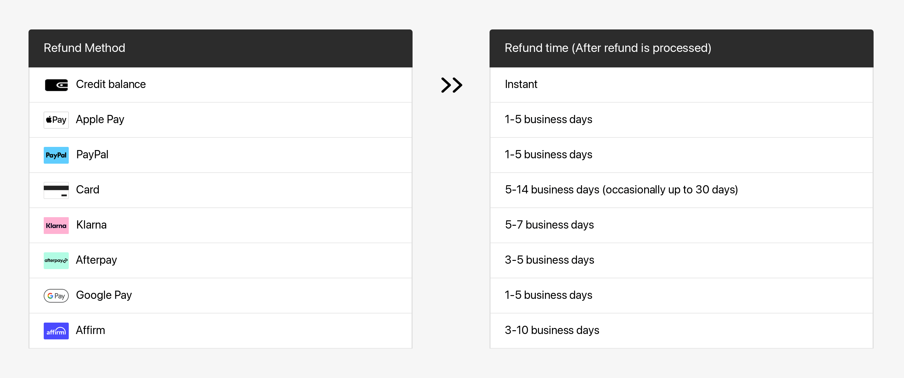Screen dimensions: 904x378
Task: Click the Credit balance label
Action: pos(111,85)
